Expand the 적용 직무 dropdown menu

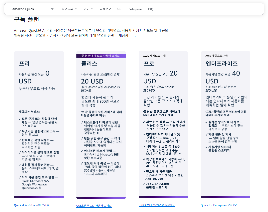[x=69, y=9]
